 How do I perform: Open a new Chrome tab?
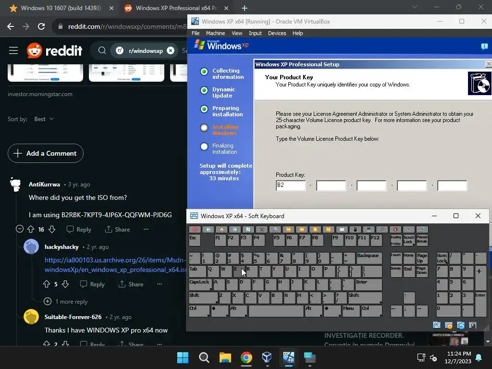tap(245, 8)
